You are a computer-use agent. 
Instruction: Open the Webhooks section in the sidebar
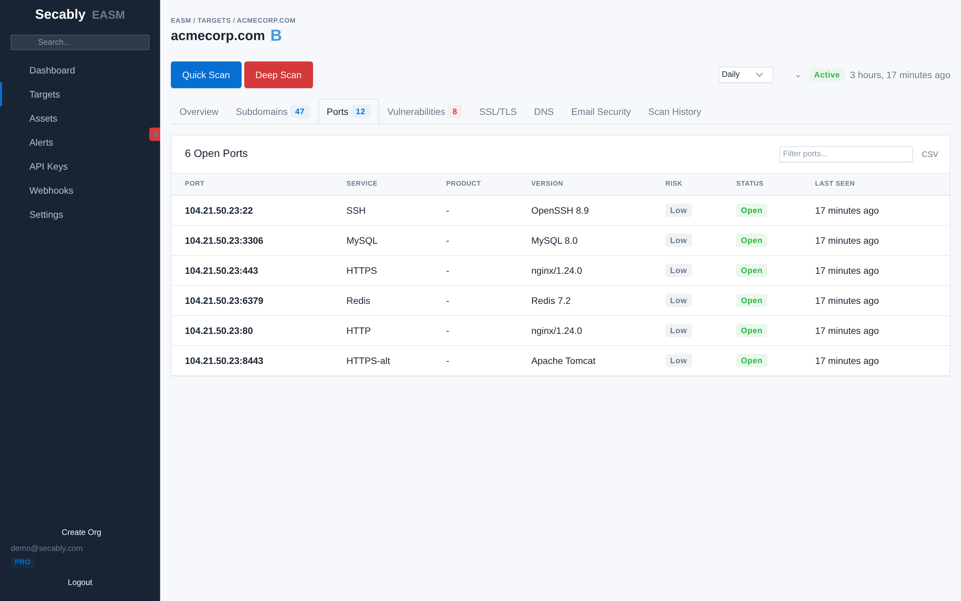(x=51, y=190)
